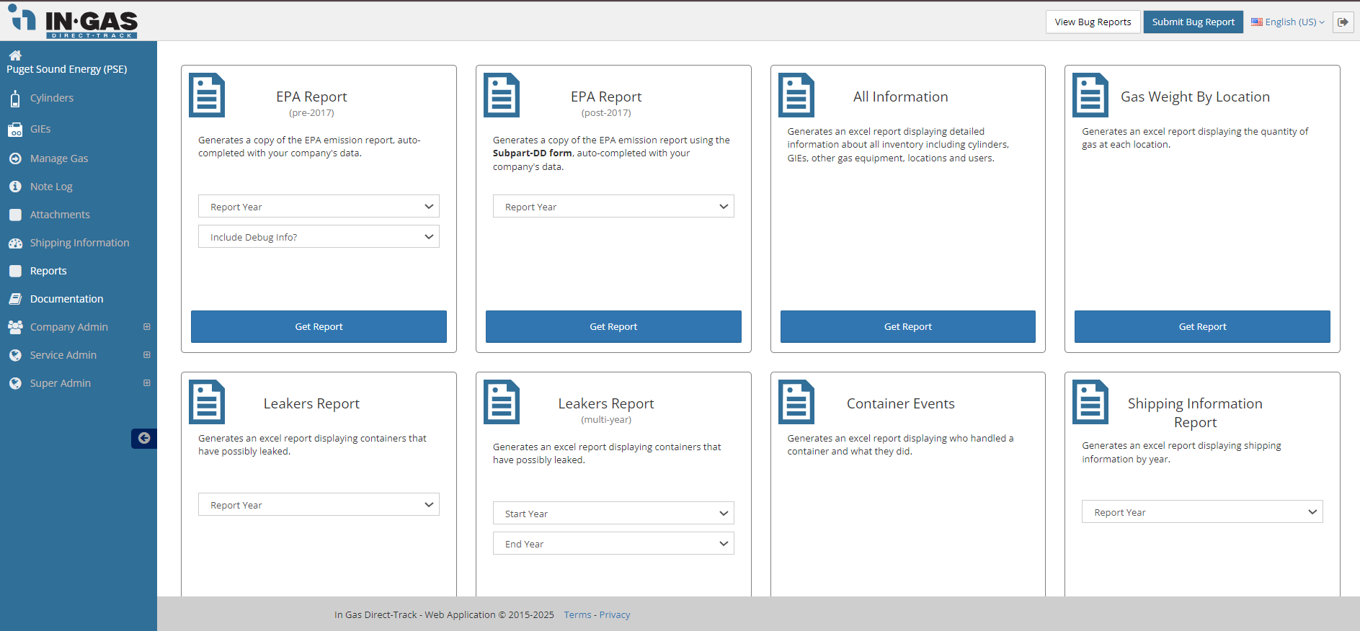The height and width of the screenshot is (631, 1360).
Task: Collapse the sidebar with the back arrow button
Action: click(x=144, y=438)
